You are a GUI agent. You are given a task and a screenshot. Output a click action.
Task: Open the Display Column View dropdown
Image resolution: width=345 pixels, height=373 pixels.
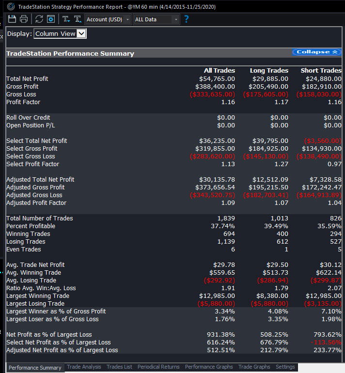coord(60,33)
